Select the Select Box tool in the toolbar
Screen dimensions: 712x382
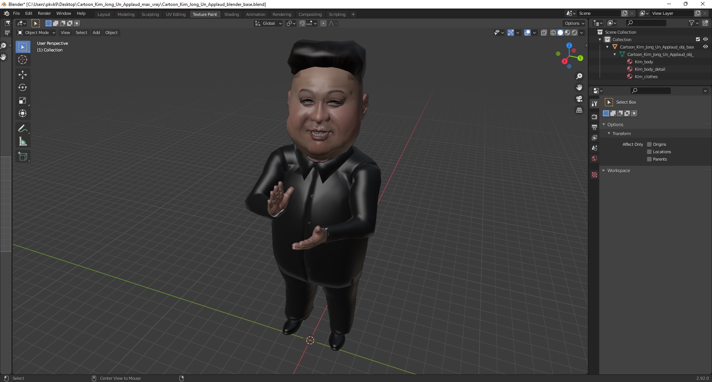23,47
